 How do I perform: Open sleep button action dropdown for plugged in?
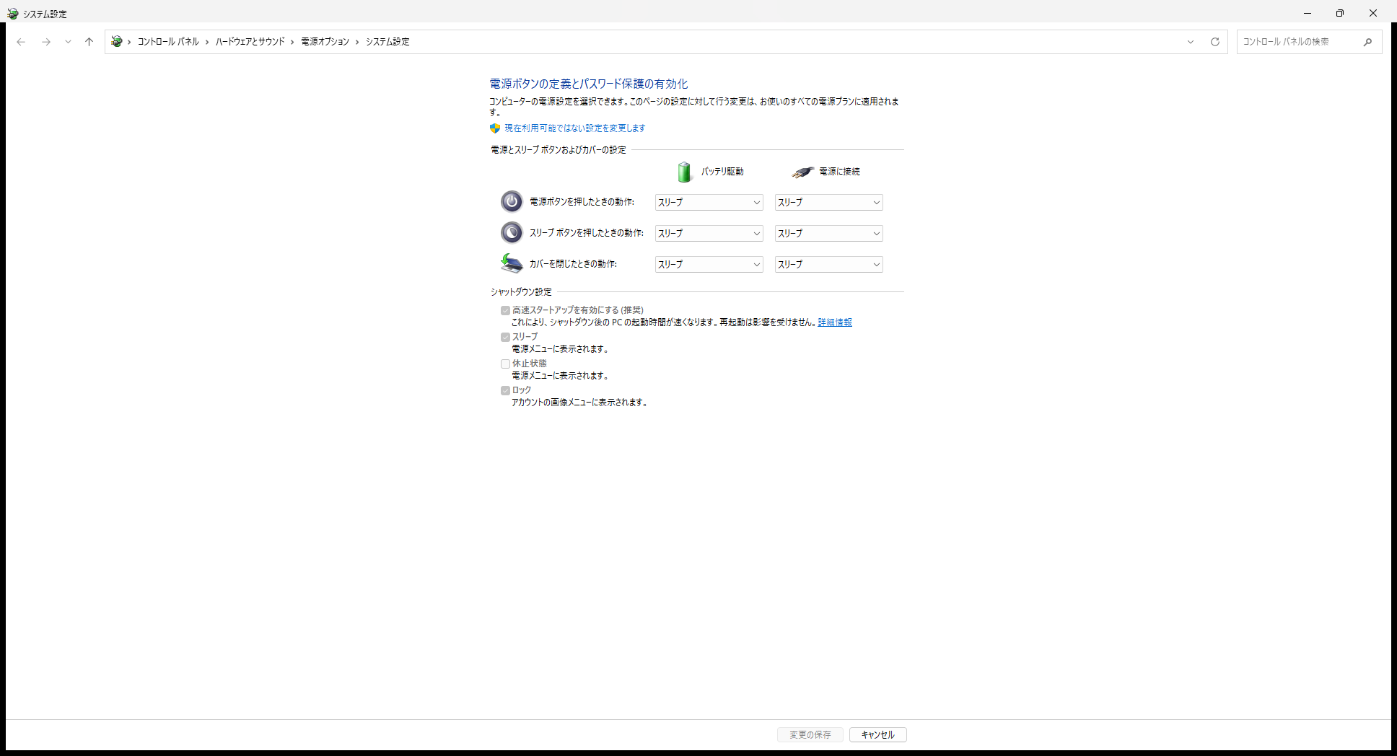[828, 234]
